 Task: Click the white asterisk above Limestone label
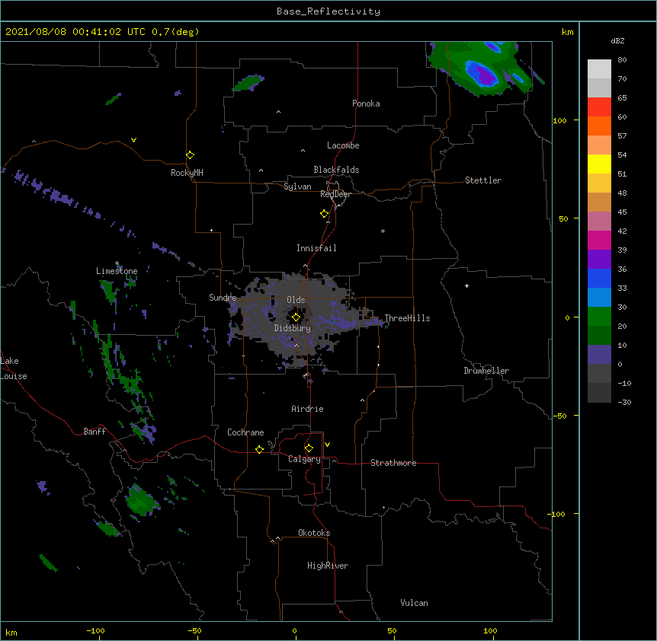coord(117,263)
